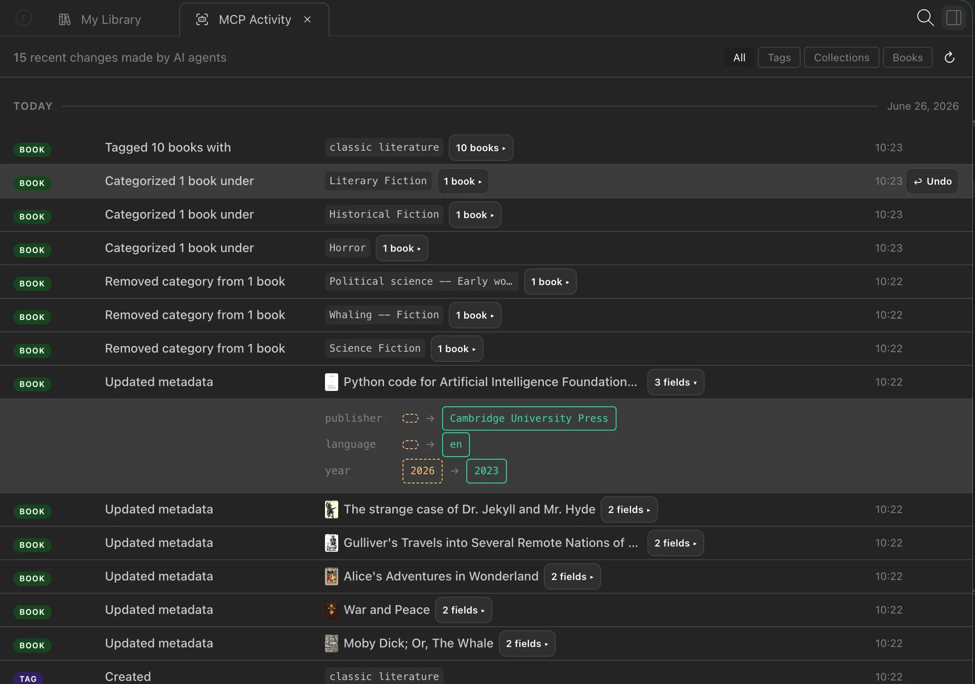Expand 1 book next to Historical Fiction
This screenshot has width=975, height=684.
tap(475, 215)
